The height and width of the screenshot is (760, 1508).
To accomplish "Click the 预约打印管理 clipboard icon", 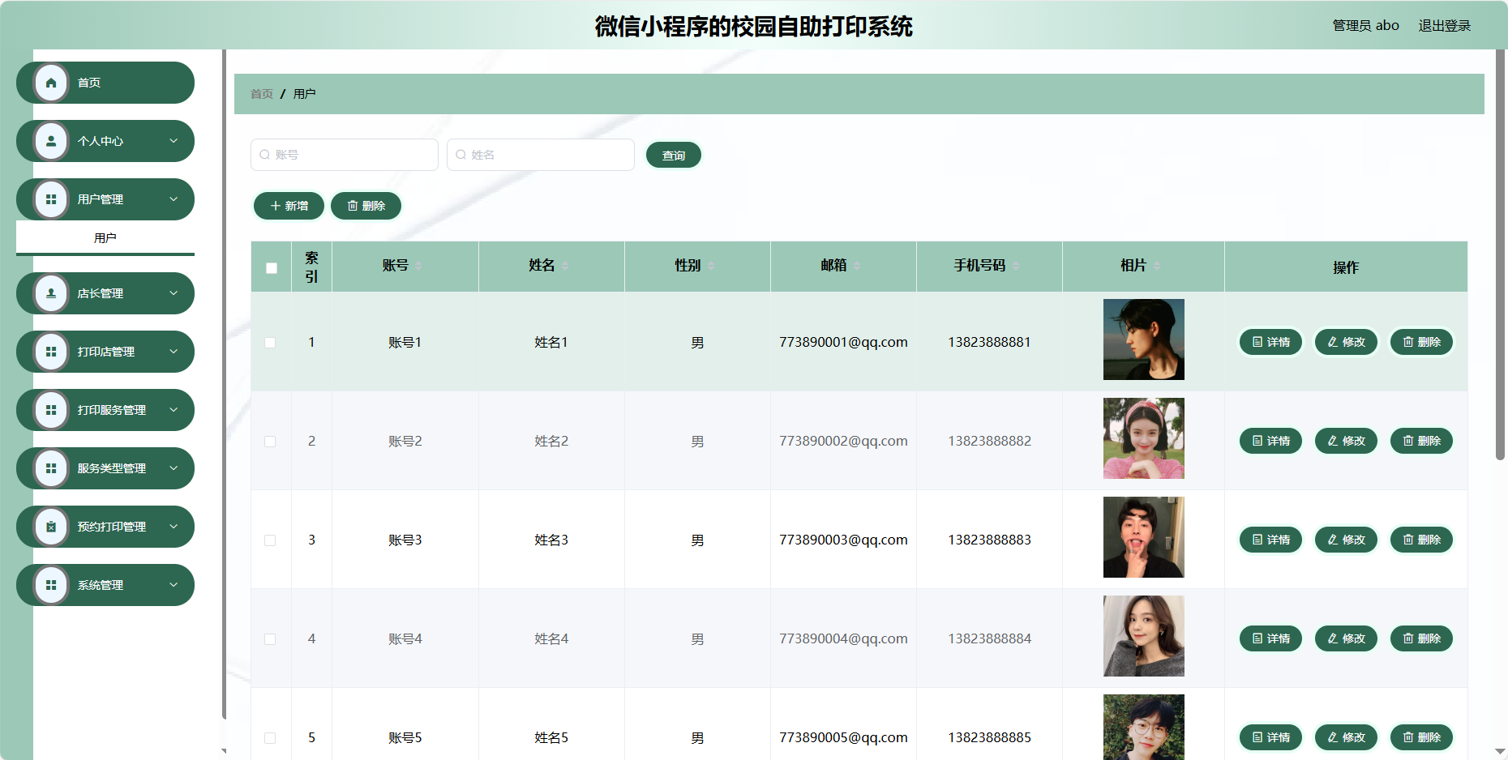I will pyautogui.click(x=51, y=527).
